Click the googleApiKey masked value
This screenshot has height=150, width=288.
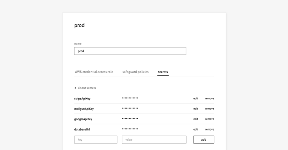(130, 119)
